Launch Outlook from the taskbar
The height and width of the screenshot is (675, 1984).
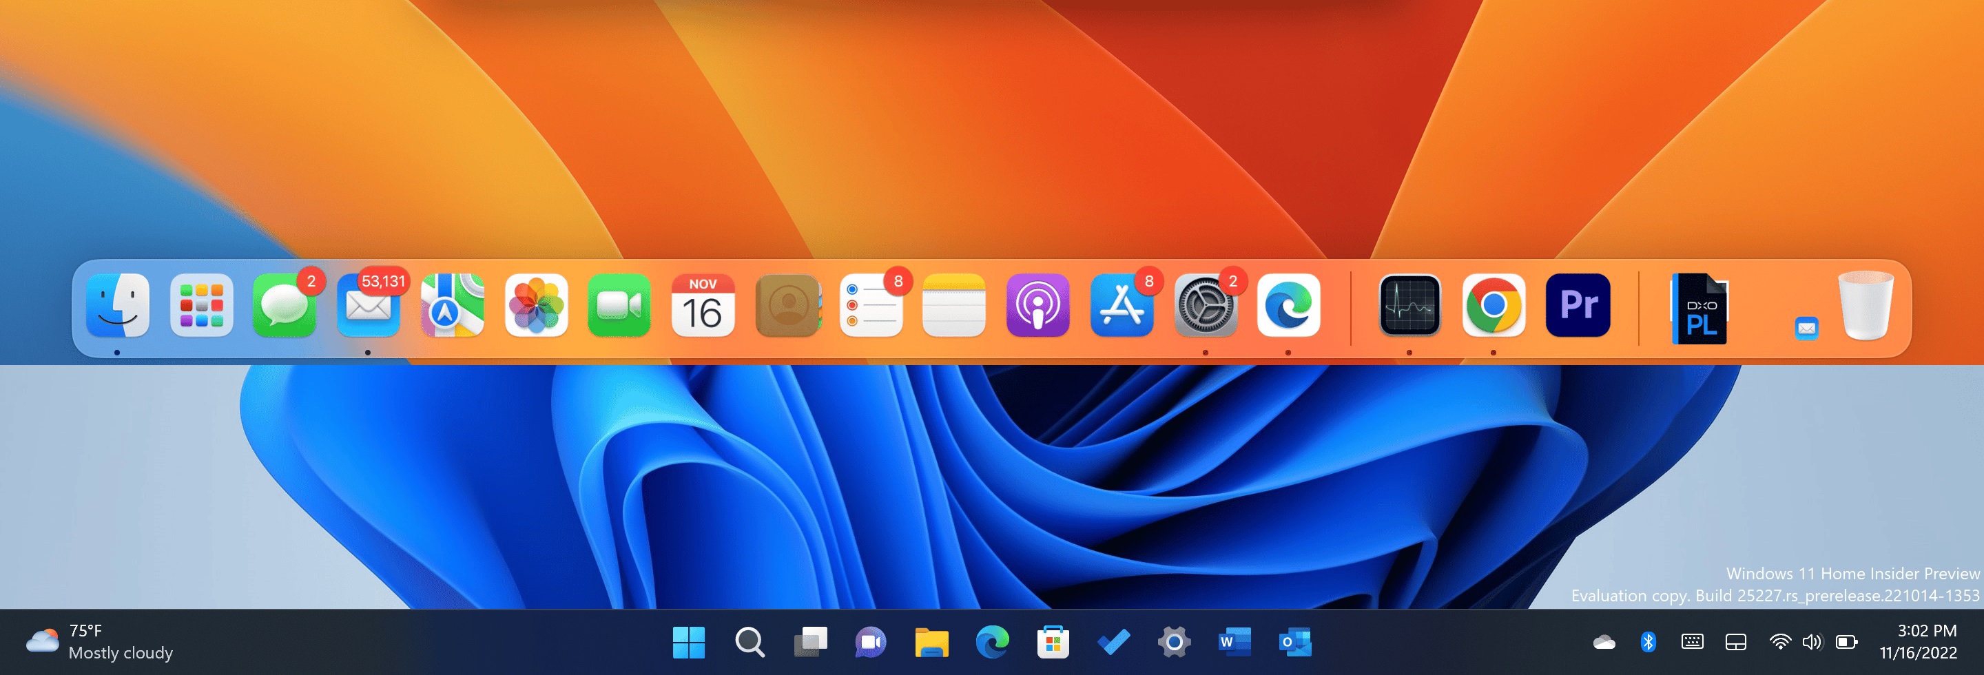click(1295, 643)
